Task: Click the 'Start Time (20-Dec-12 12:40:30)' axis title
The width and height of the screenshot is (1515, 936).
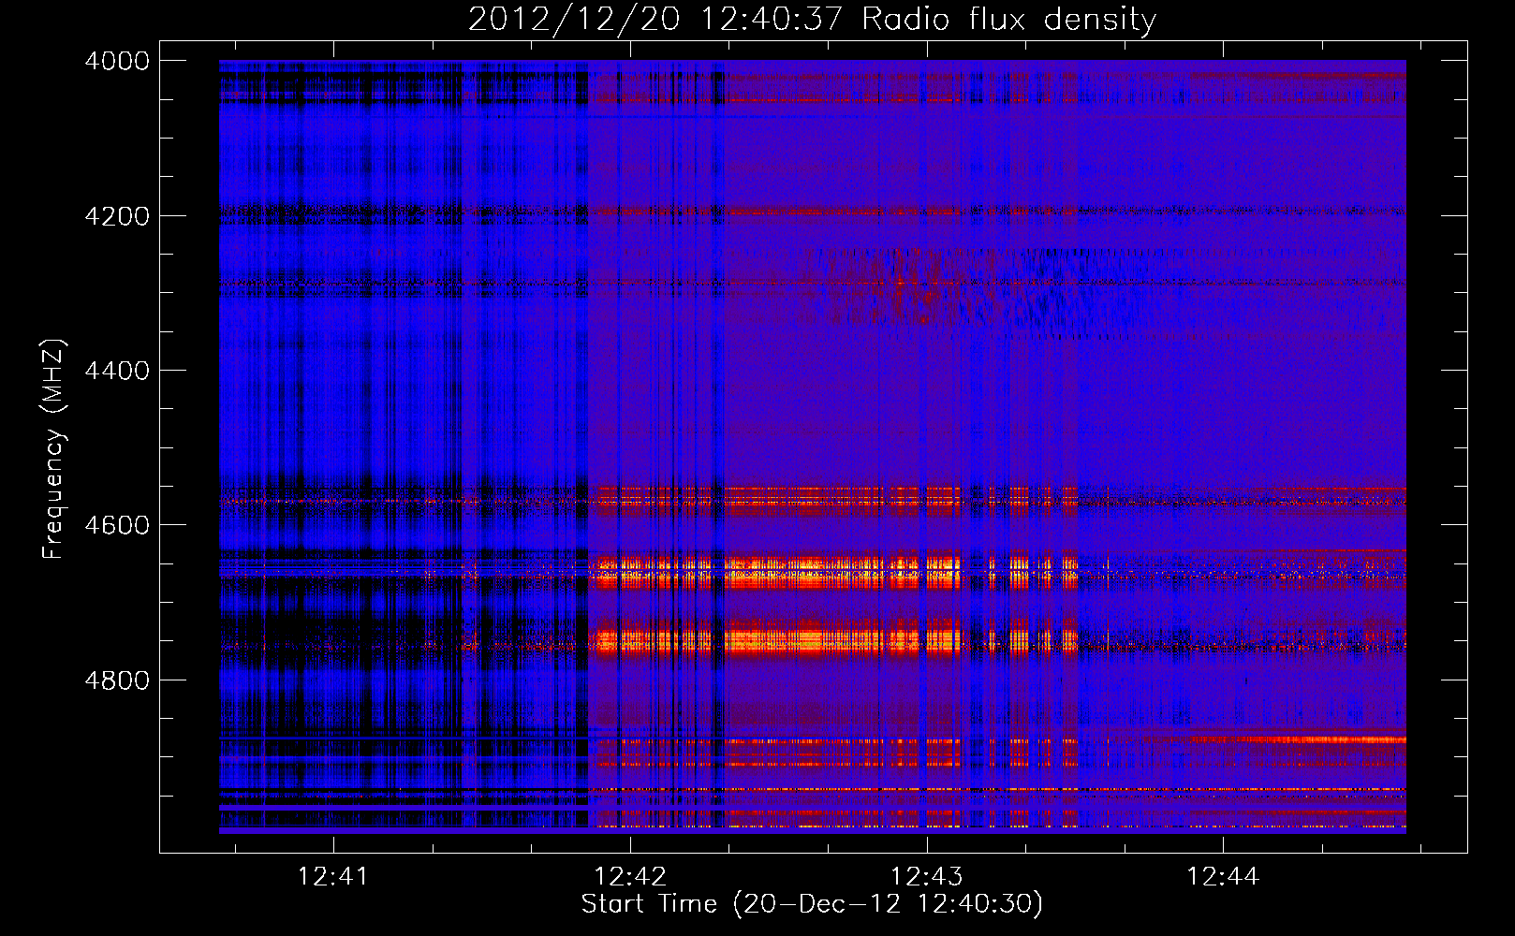Action: (x=812, y=904)
